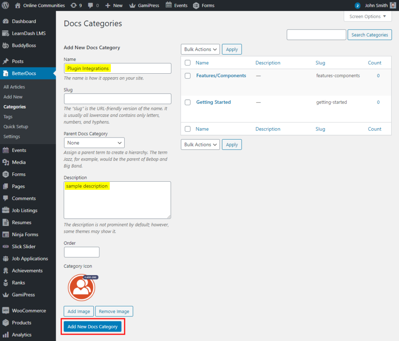Open the comments bubble icon in admin bar
This screenshot has height=341, width=399.
coord(90,5)
